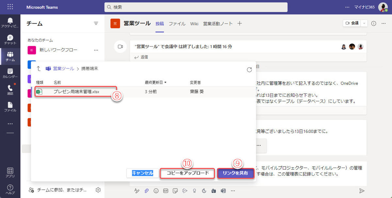Screen dimensions: 392x198
Task: Click the Approvals loop icon
Action: pyautogui.click(x=204, y=191)
